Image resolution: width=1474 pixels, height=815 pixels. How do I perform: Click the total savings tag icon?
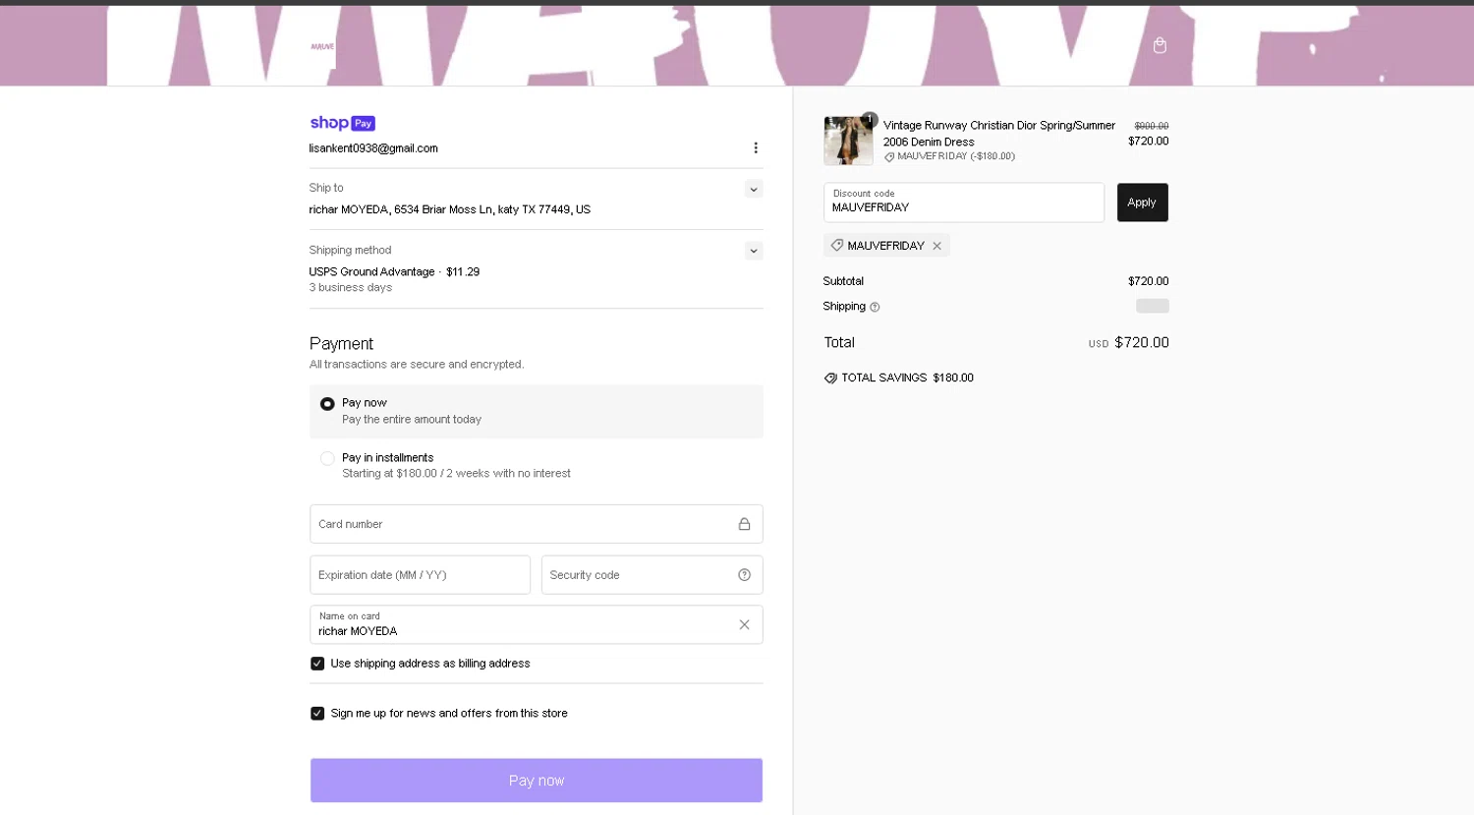[830, 378]
